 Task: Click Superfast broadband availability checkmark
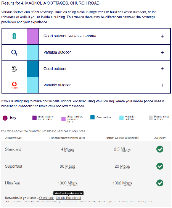160,166
